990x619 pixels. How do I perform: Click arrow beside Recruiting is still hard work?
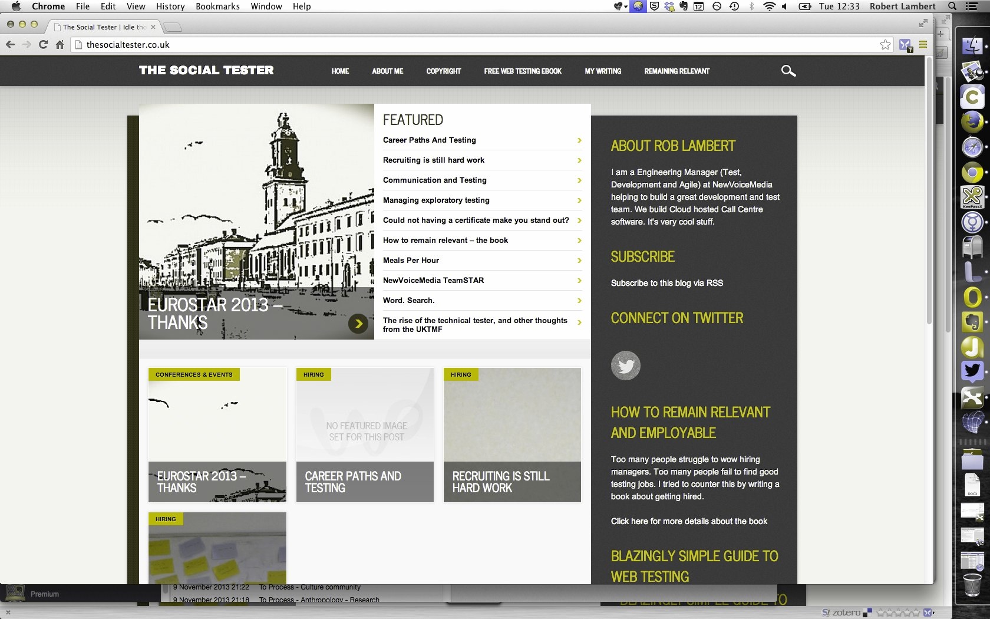(x=579, y=160)
